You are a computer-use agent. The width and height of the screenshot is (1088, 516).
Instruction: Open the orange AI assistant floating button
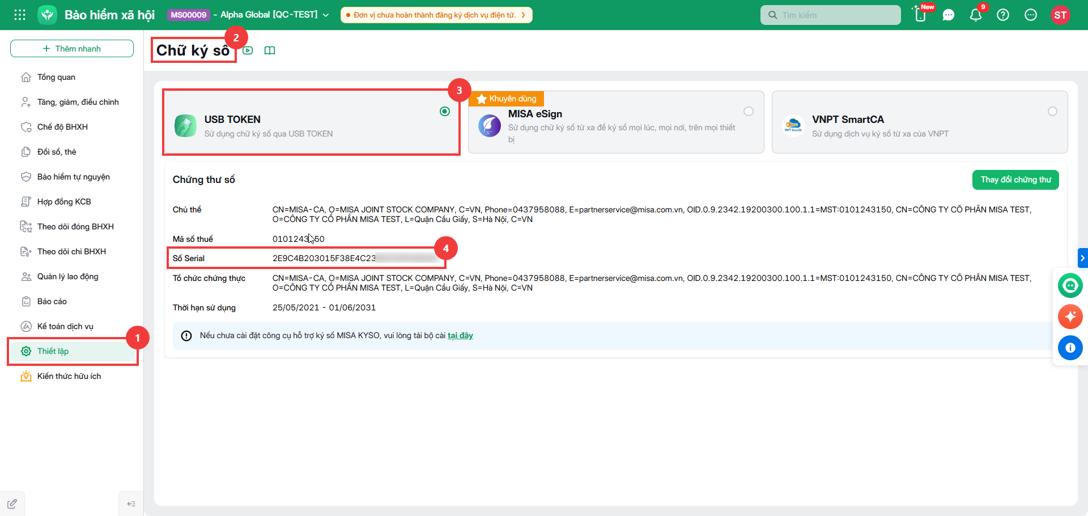(x=1070, y=317)
